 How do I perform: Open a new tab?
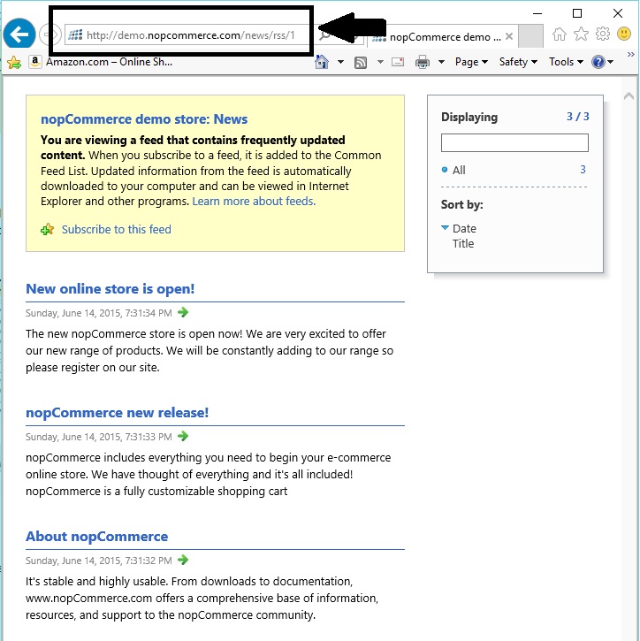(x=530, y=36)
